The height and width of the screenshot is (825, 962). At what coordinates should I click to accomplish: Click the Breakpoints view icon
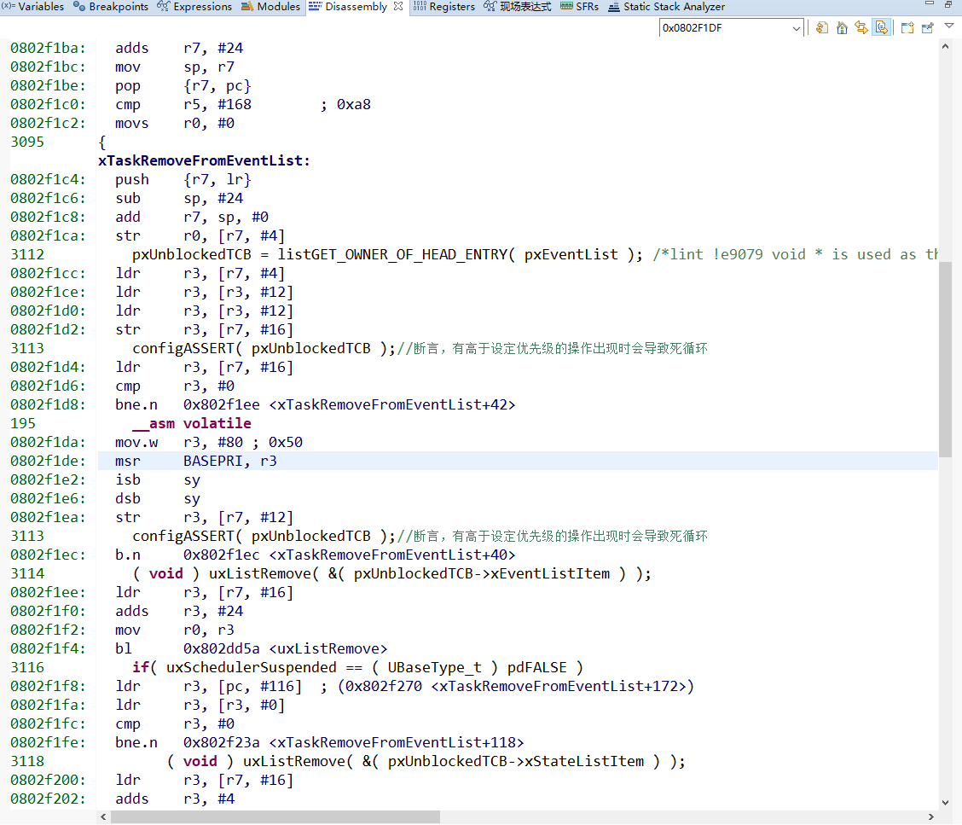pos(78,7)
